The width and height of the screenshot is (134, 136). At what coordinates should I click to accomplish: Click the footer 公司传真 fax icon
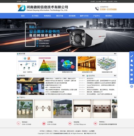click(44, 123)
